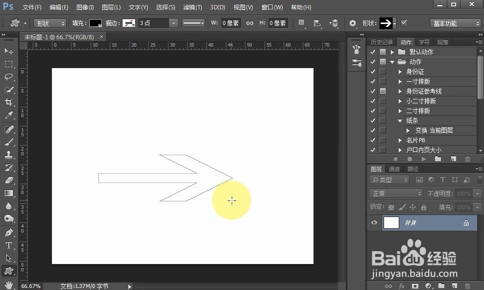The image size is (484, 290).
Task: Toggle lock transparent pixels
Action: pyautogui.click(x=391, y=207)
